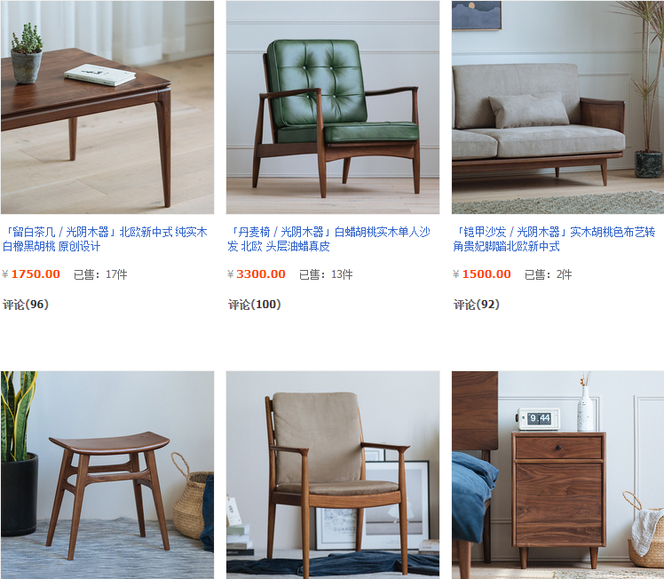This screenshot has width=664, height=579.
Task: Open the 留白茶几 product title link
Action: [105, 239]
